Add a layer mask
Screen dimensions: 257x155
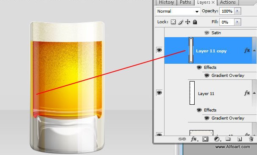point(205,139)
